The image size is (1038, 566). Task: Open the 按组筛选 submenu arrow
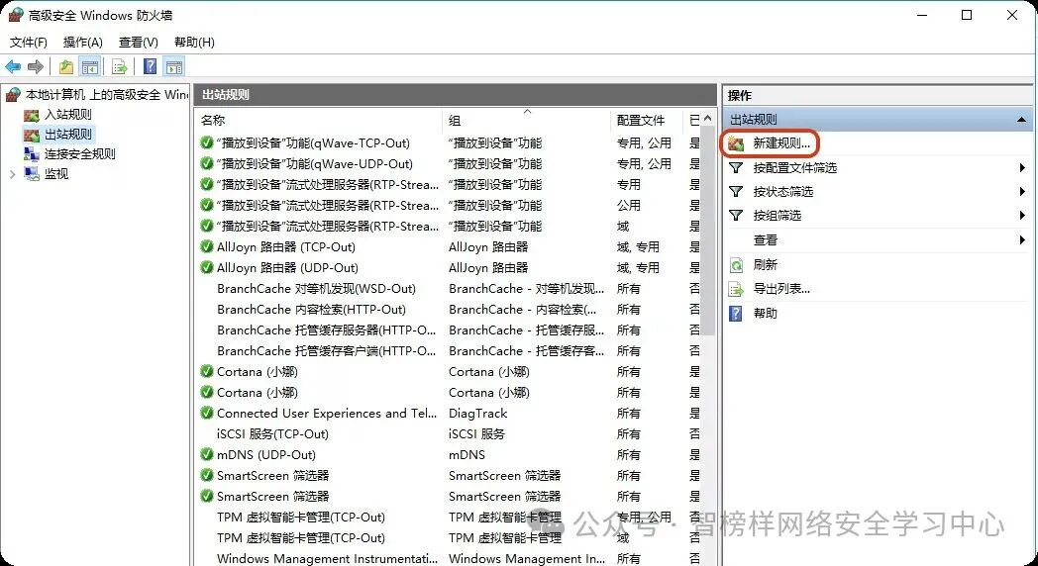tap(1023, 216)
